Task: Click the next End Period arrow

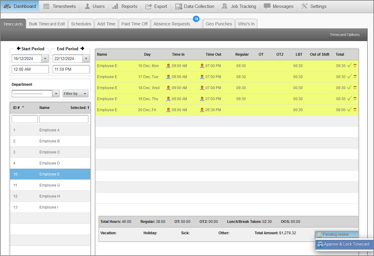Action: click(82, 49)
